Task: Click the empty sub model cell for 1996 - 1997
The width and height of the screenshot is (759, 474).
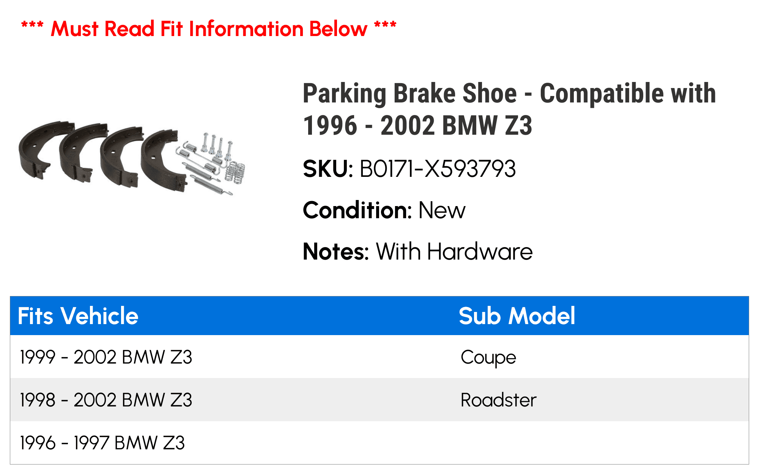Action: (x=603, y=443)
